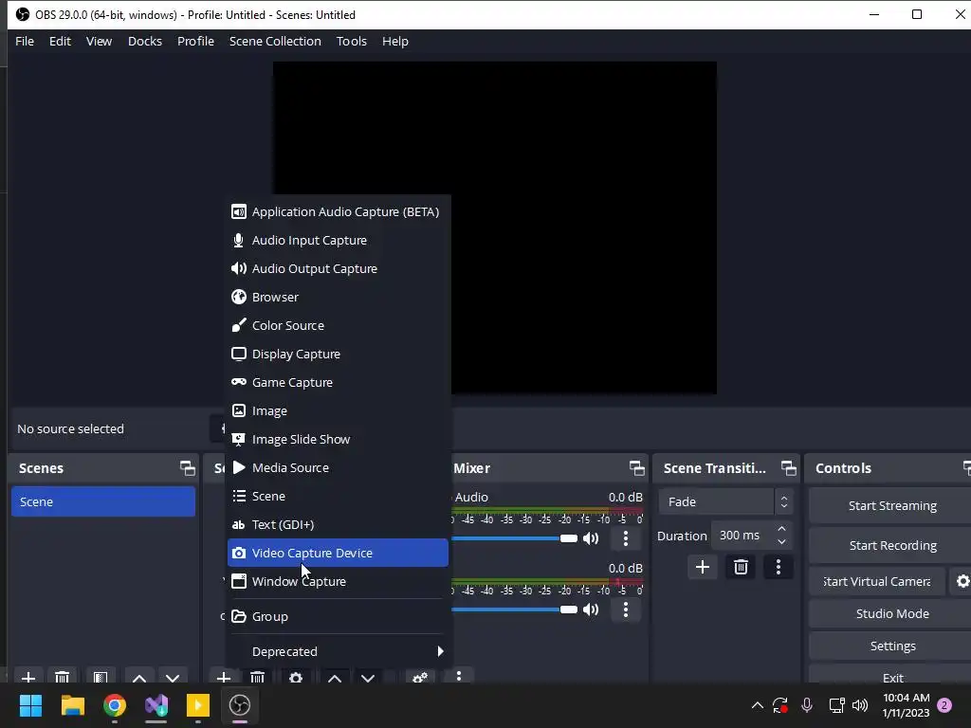Expand the Deprecated submenu

click(338, 651)
